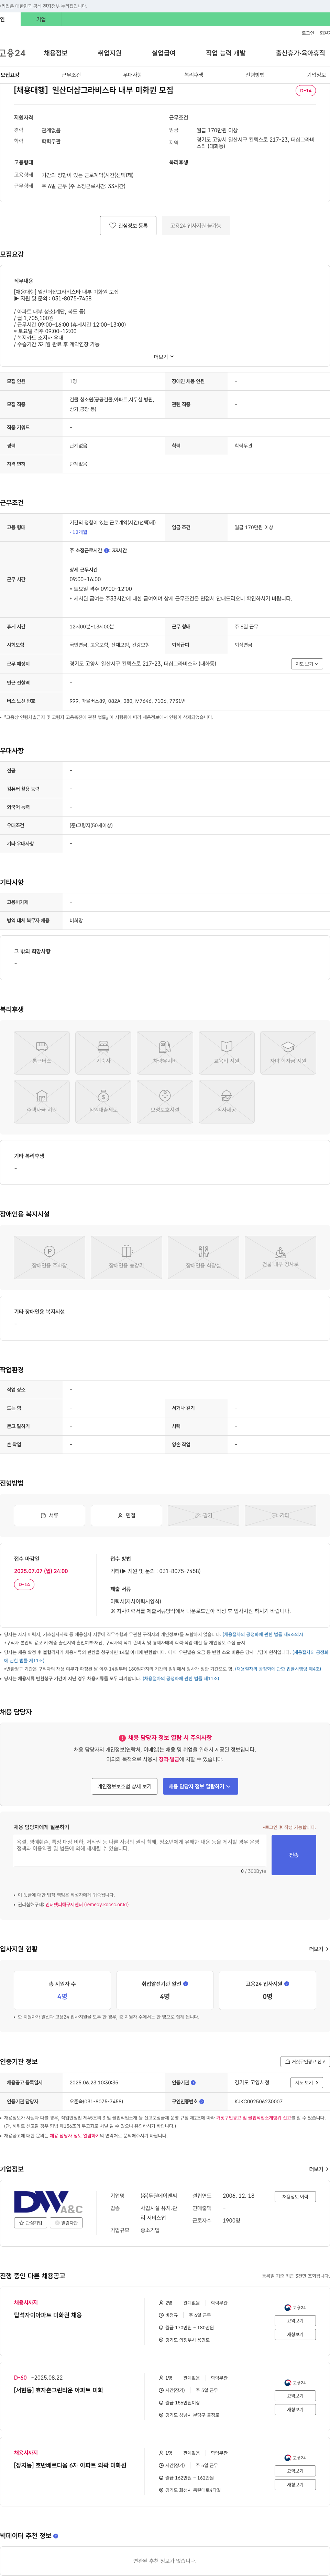Click the 로그인 link at top
The width and height of the screenshot is (330, 2576).
click(x=308, y=33)
